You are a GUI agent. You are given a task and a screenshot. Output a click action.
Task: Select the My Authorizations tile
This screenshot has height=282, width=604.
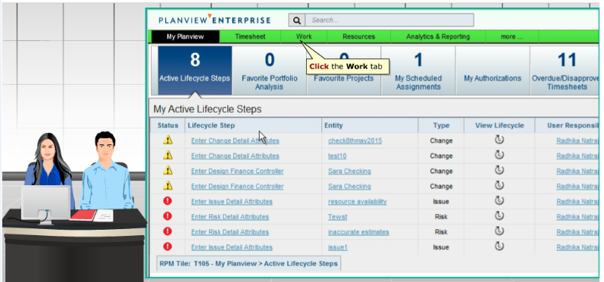click(x=493, y=70)
